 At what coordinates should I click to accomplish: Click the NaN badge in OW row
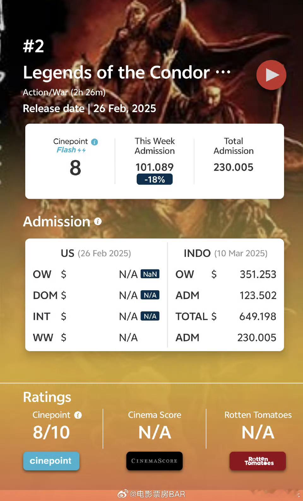(150, 274)
